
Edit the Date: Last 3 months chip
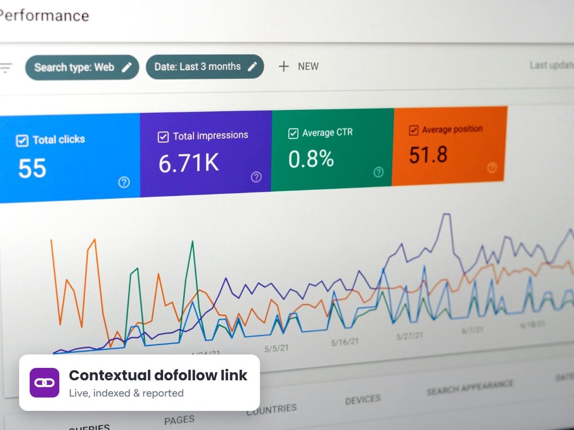(205, 67)
